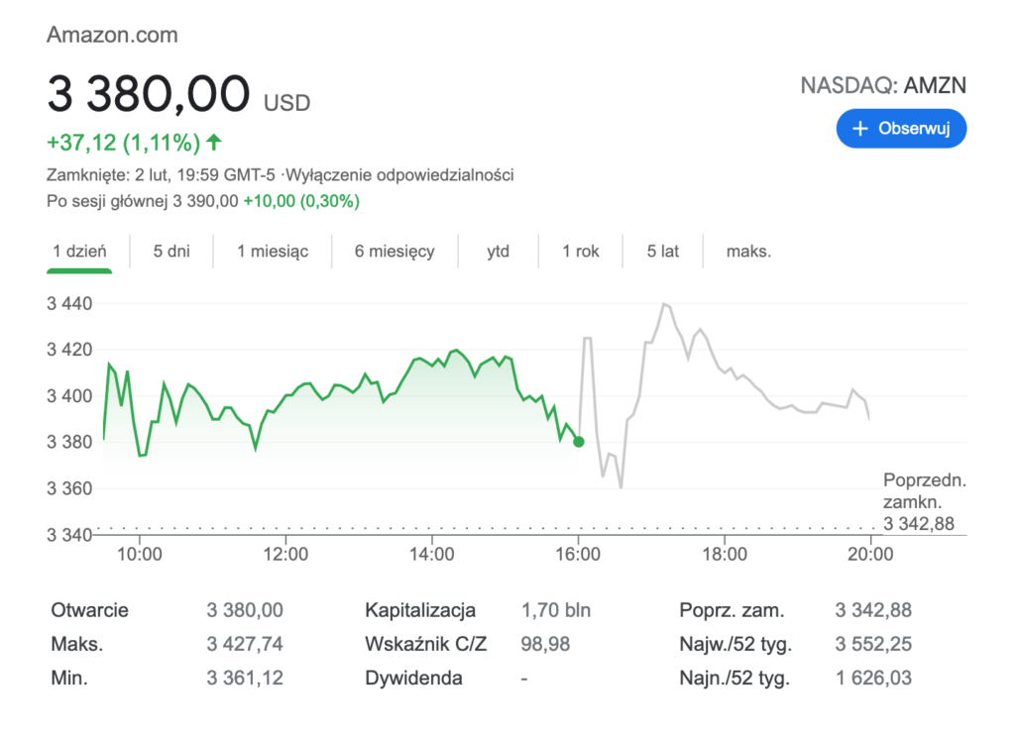Click the +37,12 (1,11%) change value
1015x734 pixels.
coord(124,143)
